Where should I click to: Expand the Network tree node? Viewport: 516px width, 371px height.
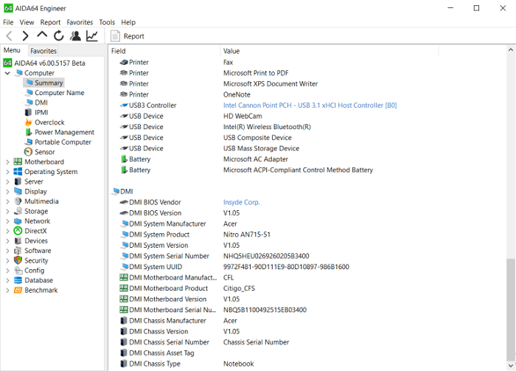[x=7, y=221]
